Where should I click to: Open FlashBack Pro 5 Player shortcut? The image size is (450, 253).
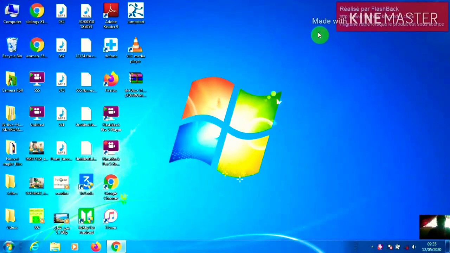pyautogui.click(x=111, y=119)
